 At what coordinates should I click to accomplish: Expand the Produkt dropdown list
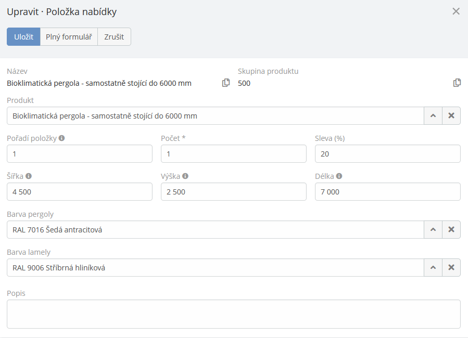tap(433, 116)
